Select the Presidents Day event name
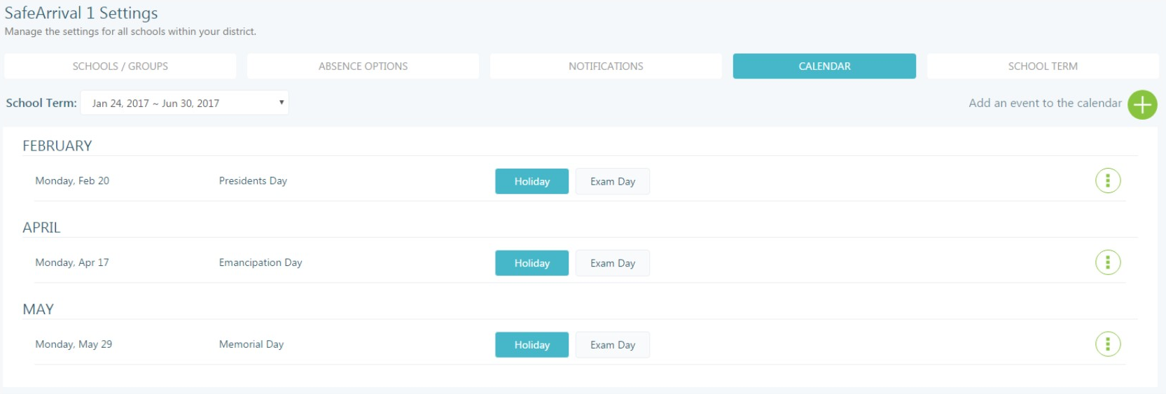 coord(253,181)
